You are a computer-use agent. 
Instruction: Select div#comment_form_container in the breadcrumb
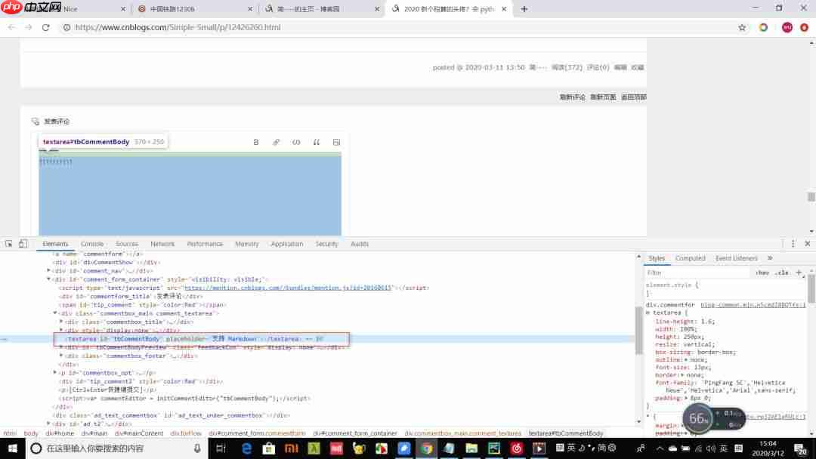pyautogui.click(x=355, y=433)
